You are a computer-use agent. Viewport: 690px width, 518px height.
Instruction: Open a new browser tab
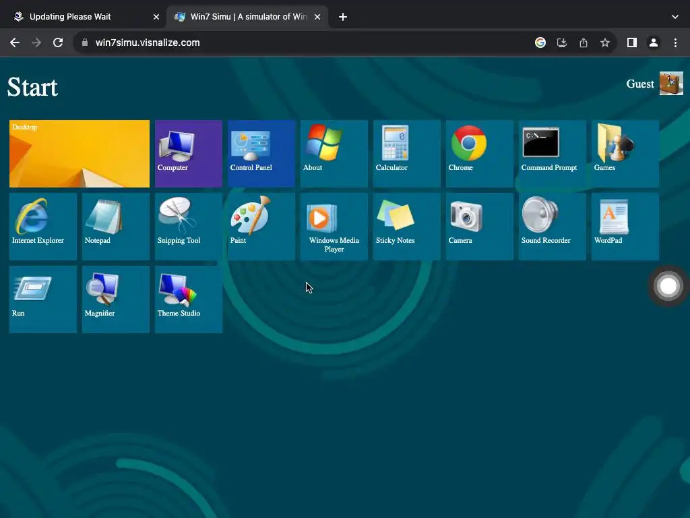[343, 17]
